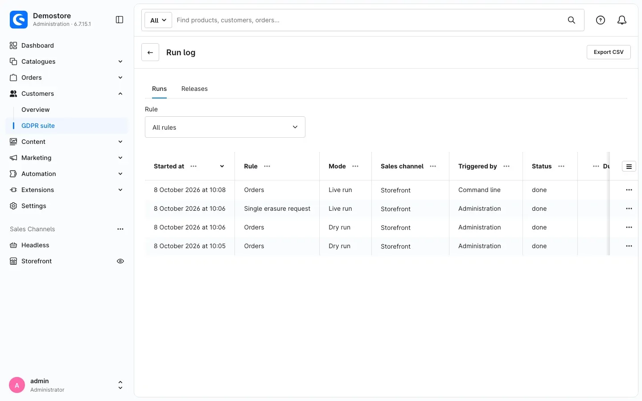Open the Storefront sales channel link
This screenshot has width=642, height=401.
[x=37, y=261]
